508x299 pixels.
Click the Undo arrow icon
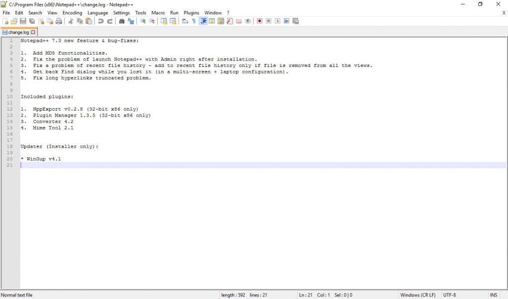pyautogui.click(x=101, y=21)
